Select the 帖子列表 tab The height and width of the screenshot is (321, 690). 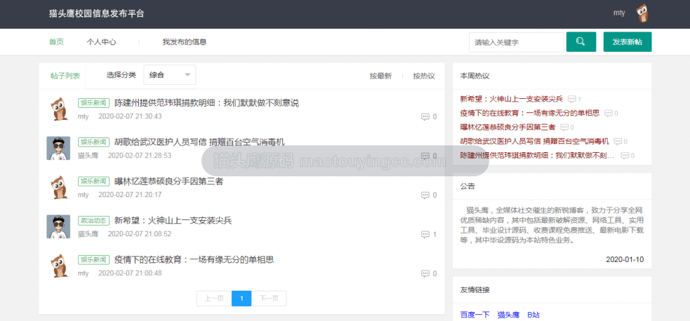tap(65, 75)
